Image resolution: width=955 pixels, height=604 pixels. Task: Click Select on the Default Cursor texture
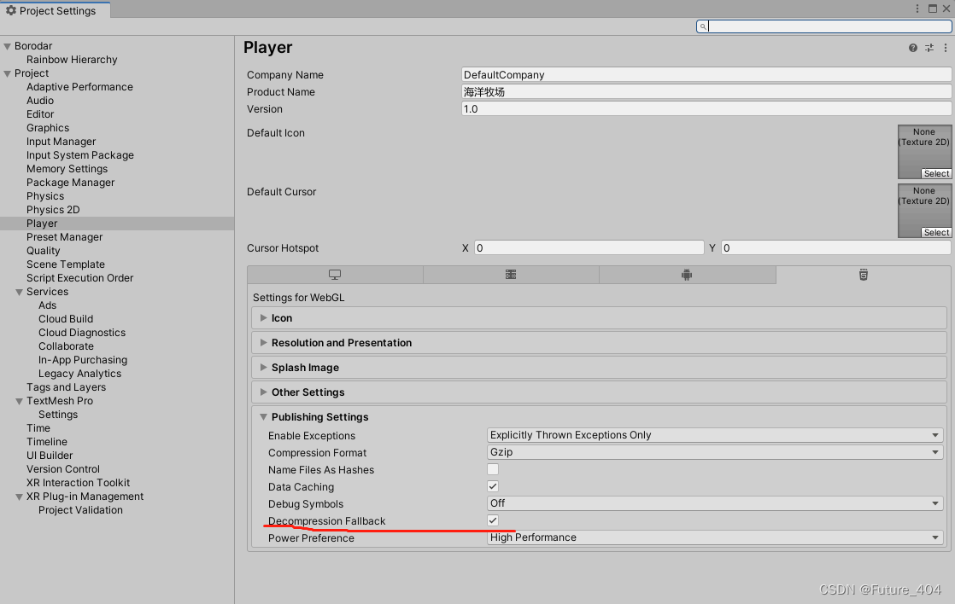936,231
